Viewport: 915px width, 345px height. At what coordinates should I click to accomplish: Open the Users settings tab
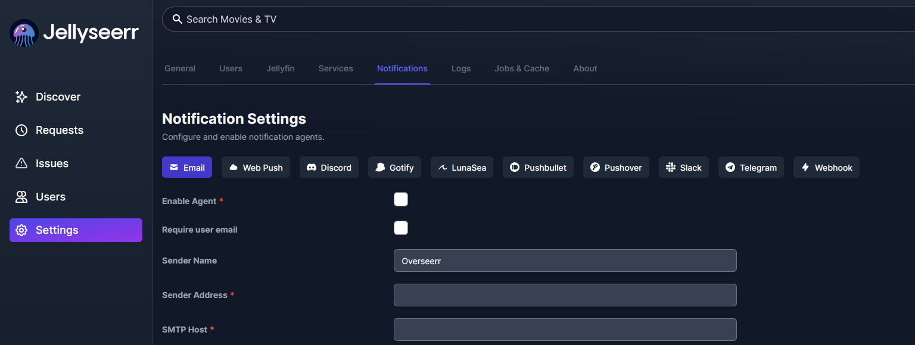(x=231, y=68)
